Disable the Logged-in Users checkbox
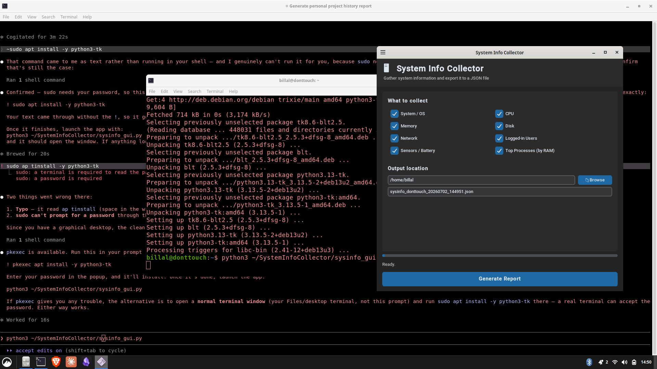This screenshot has width=657, height=369. [499, 138]
